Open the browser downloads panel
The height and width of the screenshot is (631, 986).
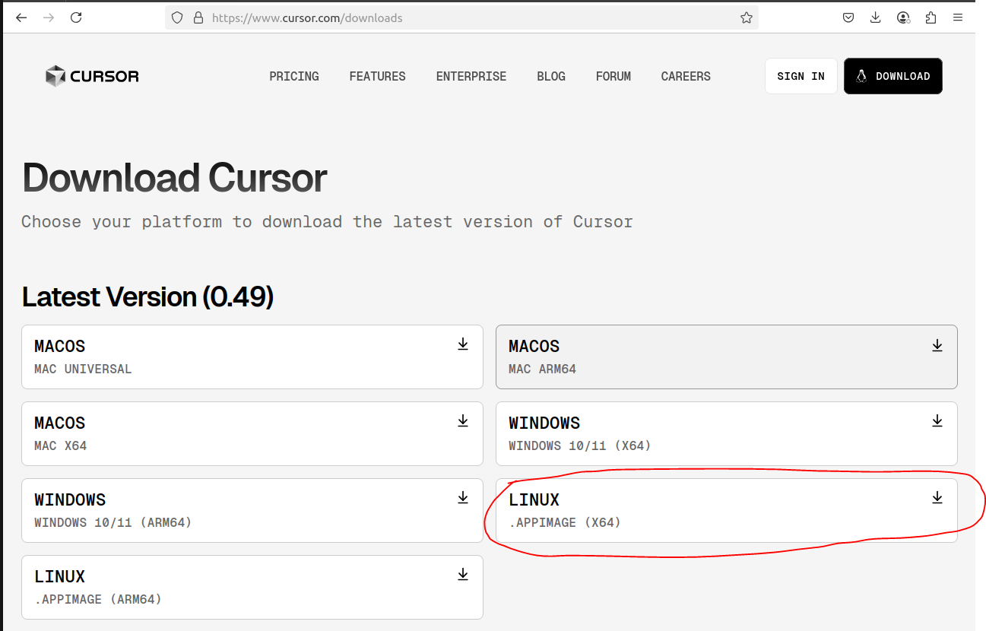click(876, 17)
